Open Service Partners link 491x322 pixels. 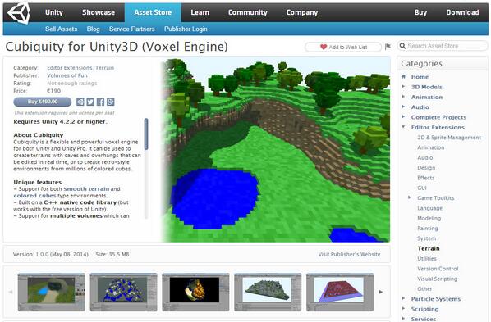click(x=132, y=29)
